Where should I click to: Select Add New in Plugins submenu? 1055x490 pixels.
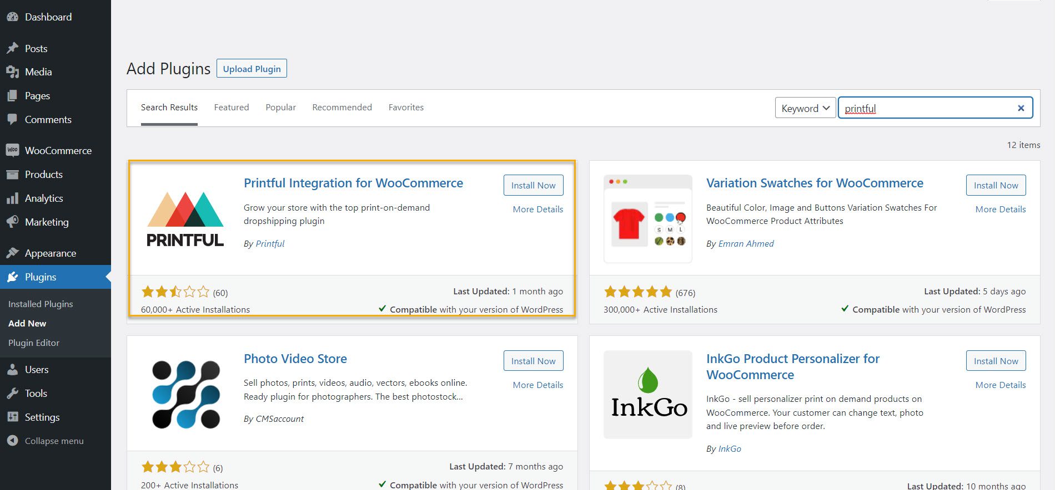tap(27, 323)
